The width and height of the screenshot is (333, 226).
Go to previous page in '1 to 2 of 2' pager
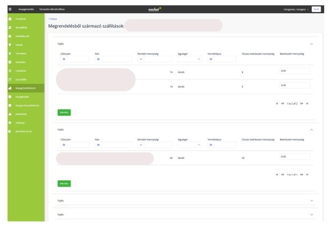pos(282,104)
